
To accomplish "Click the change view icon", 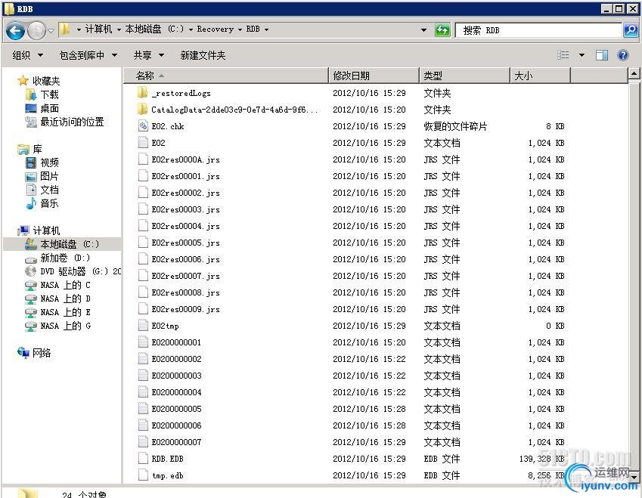I will coord(563,55).
